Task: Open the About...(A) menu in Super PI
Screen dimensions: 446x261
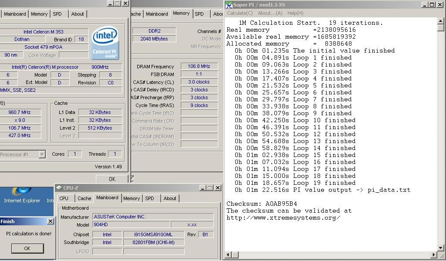Action: pyautogui.click(x=270, y=13)
